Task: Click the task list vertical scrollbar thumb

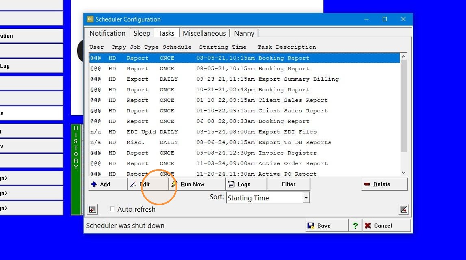Action: [x=403, y=105]
